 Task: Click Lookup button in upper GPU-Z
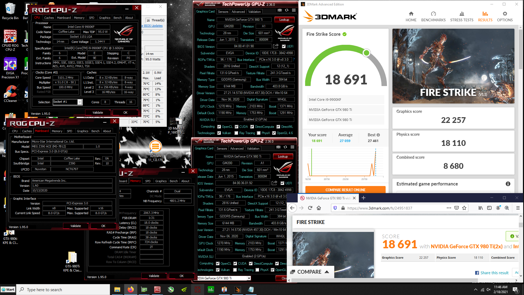(284, 20)
